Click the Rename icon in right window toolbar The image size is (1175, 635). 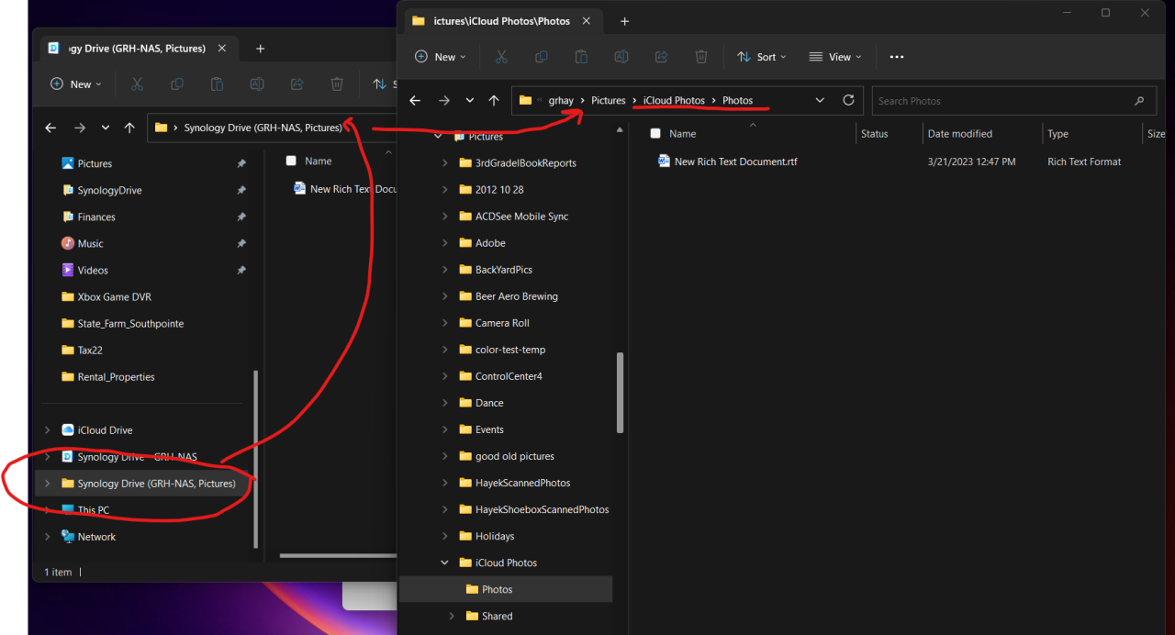click(621, 57)
